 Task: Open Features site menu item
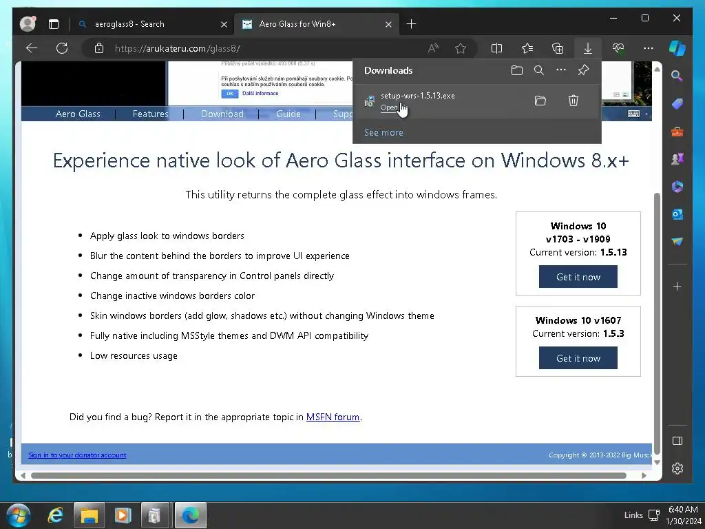tap(150, 114)
